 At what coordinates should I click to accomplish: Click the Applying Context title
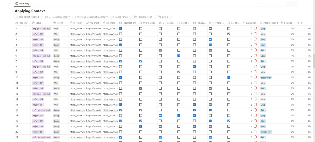pos(30,11)
